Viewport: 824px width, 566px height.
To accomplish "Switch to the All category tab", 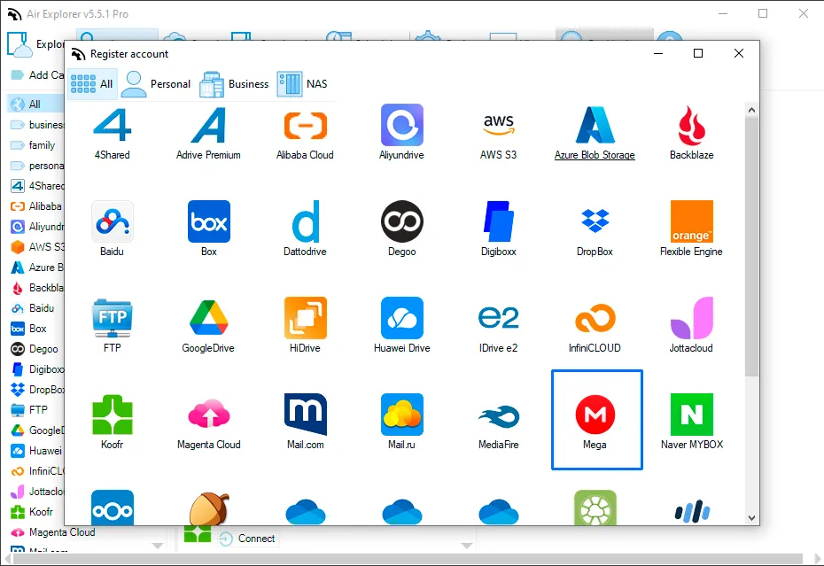I will 92,83.
